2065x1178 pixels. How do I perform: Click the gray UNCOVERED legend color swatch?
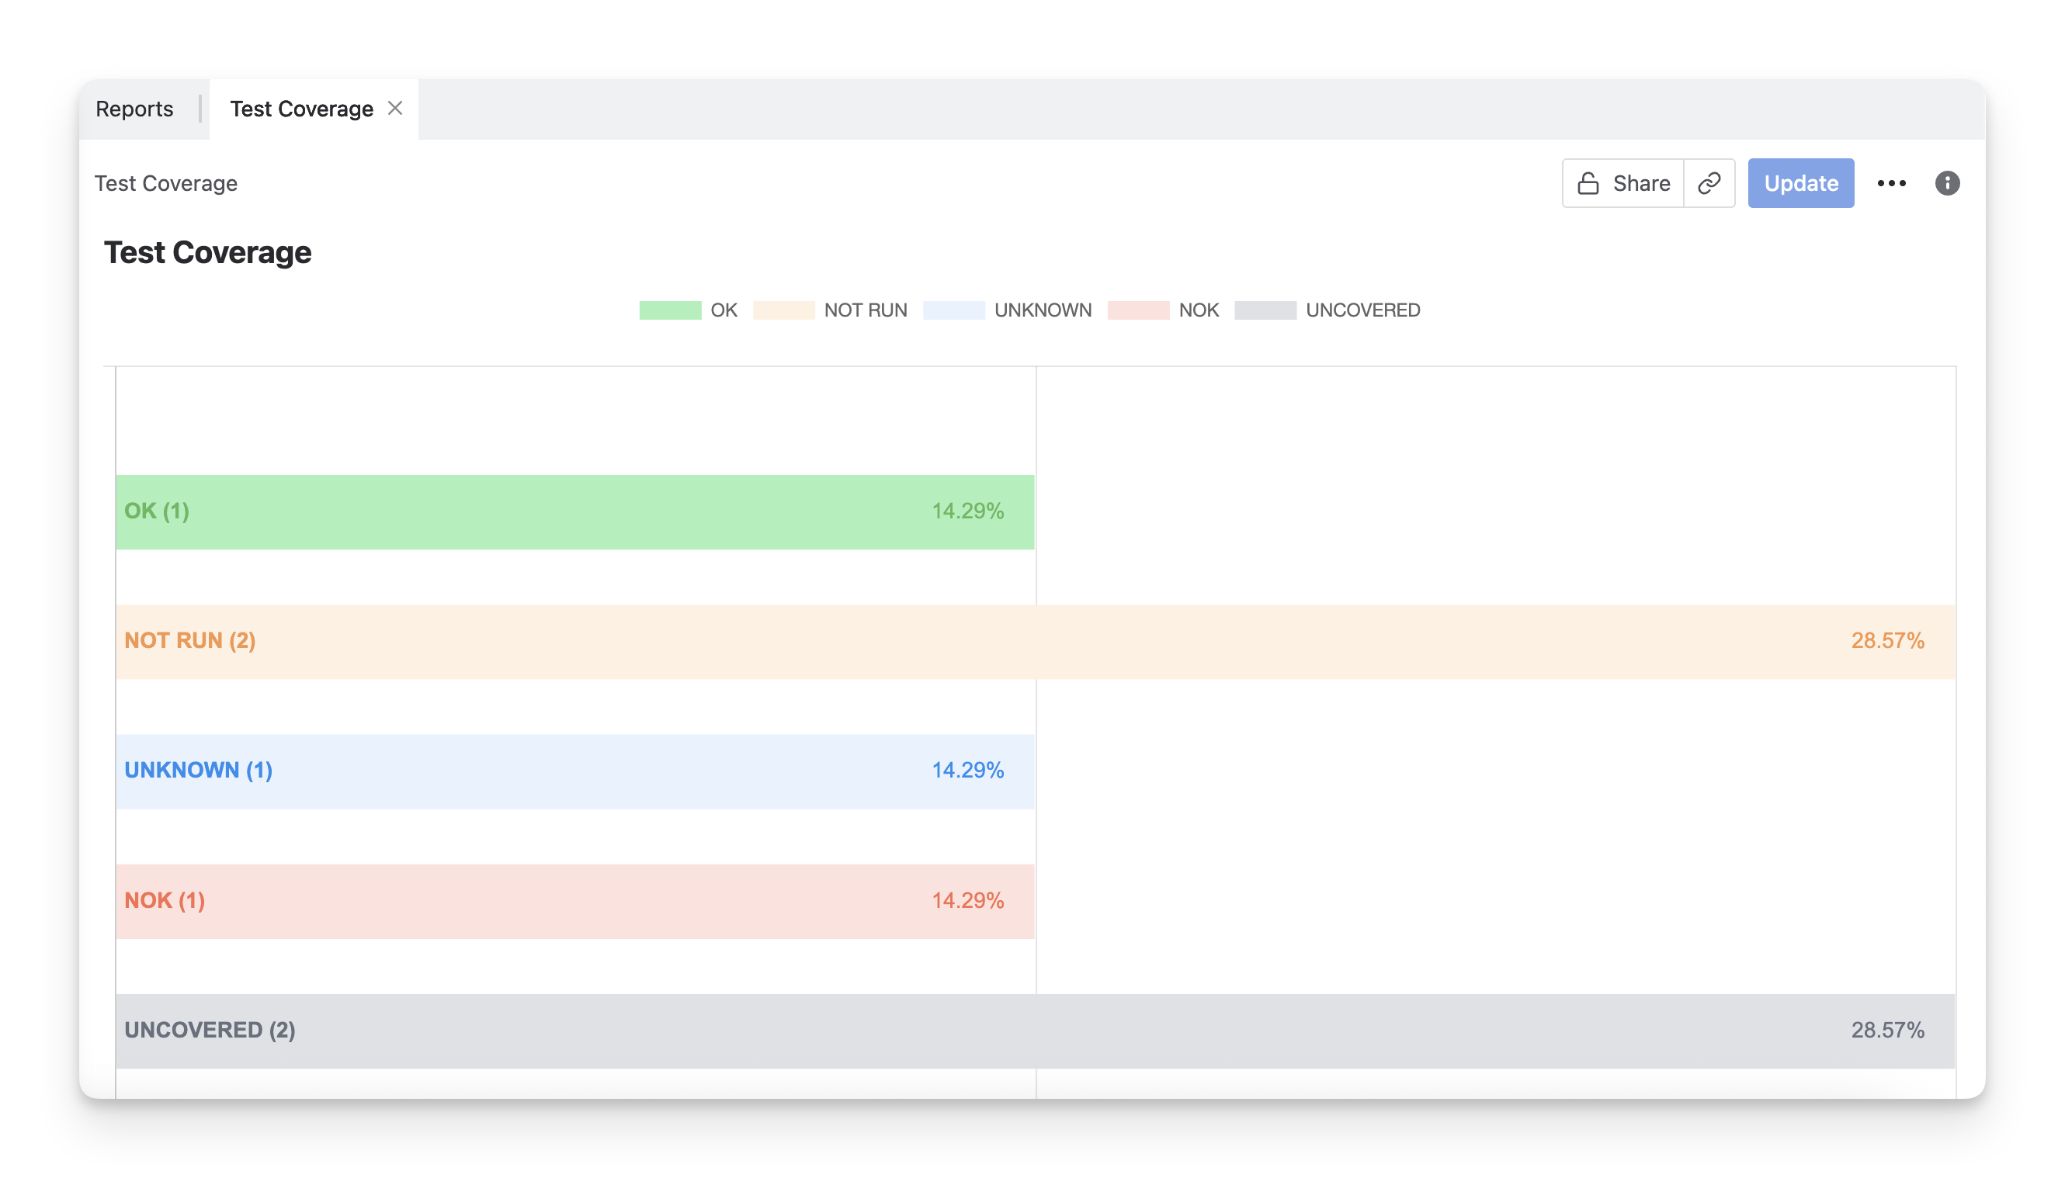(1265, 310)
